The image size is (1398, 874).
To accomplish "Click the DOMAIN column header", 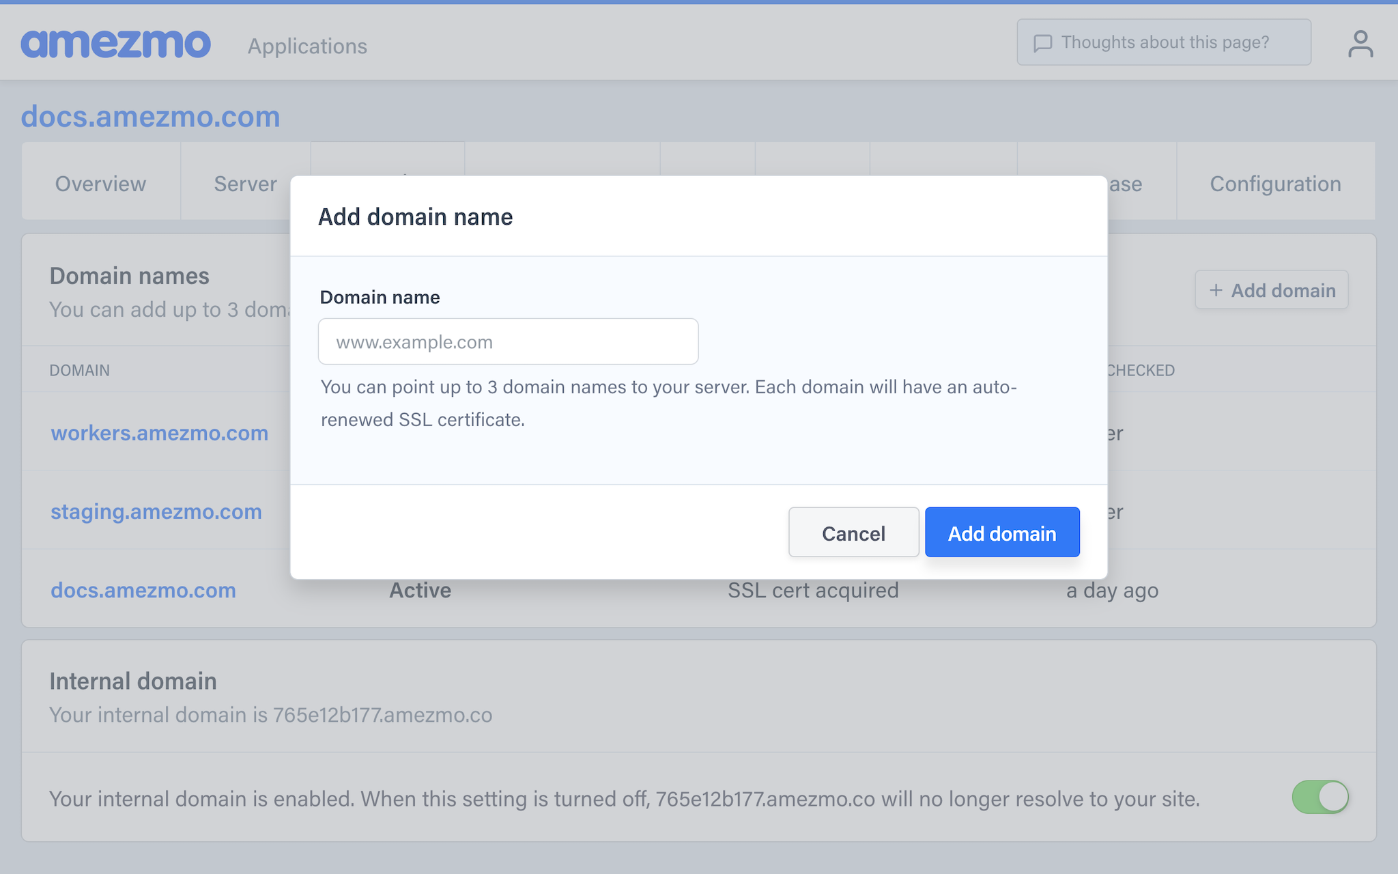I will click(x=79, y=370).
